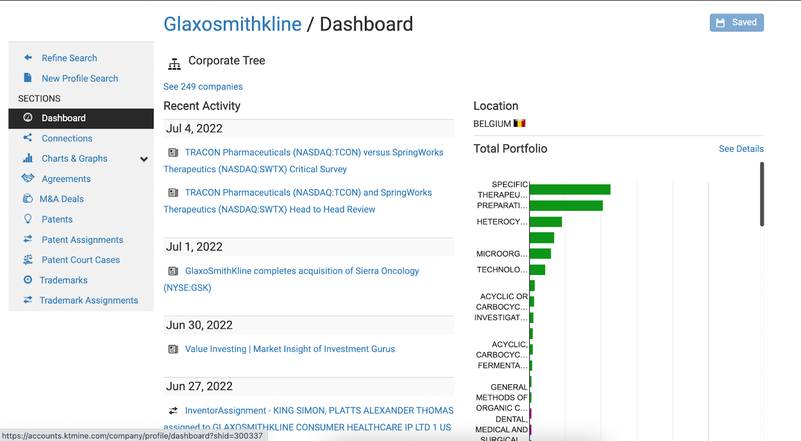Click the SPECIFIC THERAPEU... top green bar

(x=570, y=189)
